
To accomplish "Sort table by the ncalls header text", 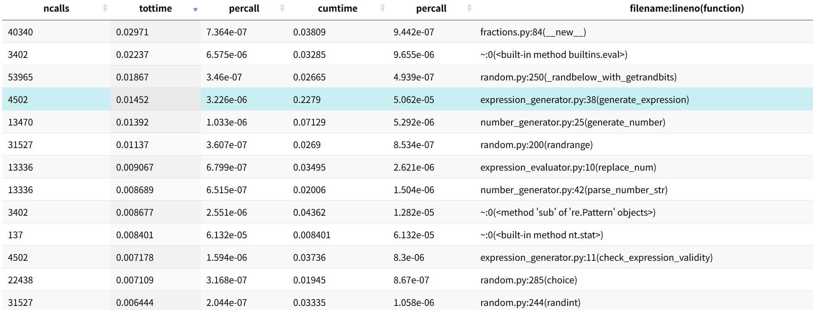I will (56, 8).
